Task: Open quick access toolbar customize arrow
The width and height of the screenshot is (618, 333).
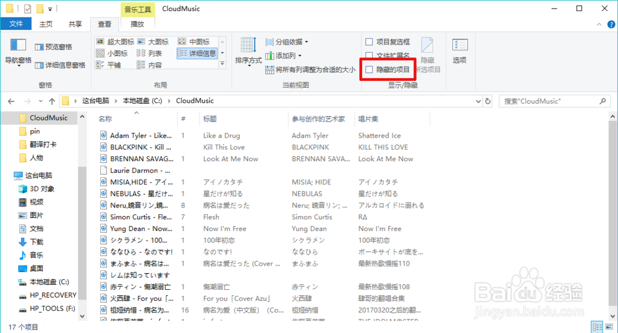Action: pyautogui.click(x=50, y=9)
